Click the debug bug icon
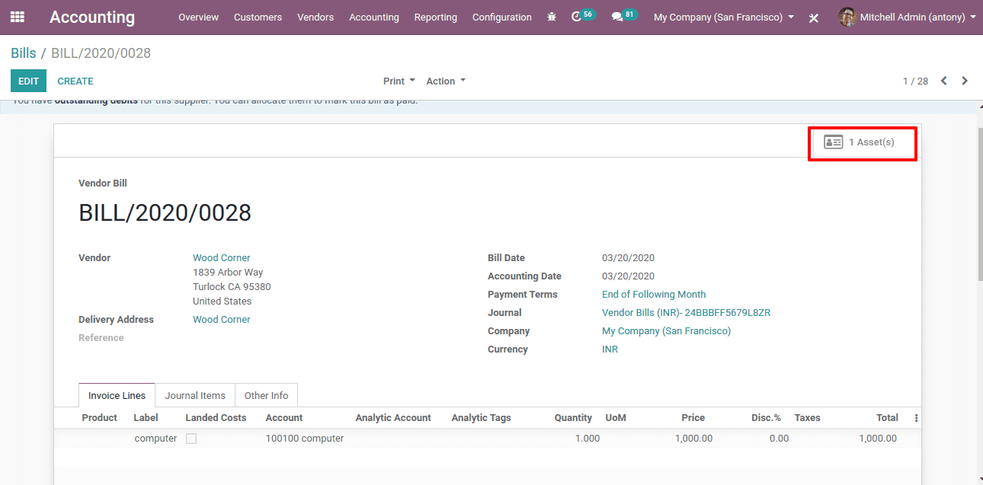 click(552, 17)
